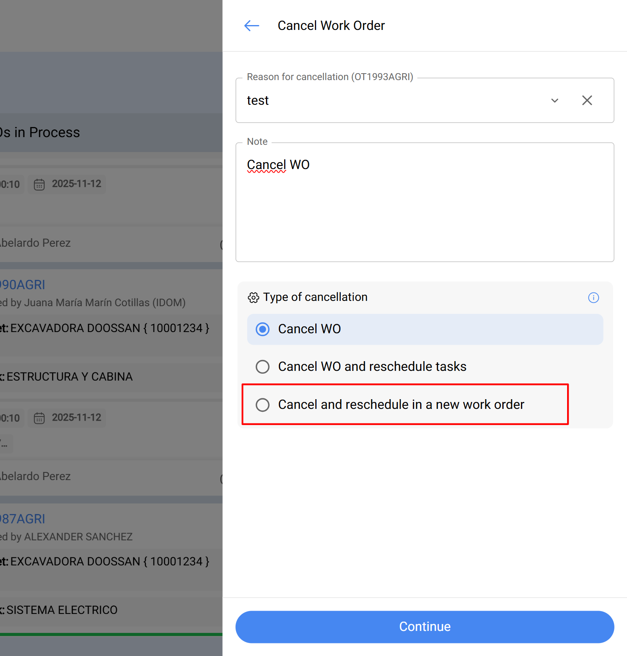Clear the cancellation reason with X
The height and width of the screenshot is (656, 627).
click(x=587, y=100)
